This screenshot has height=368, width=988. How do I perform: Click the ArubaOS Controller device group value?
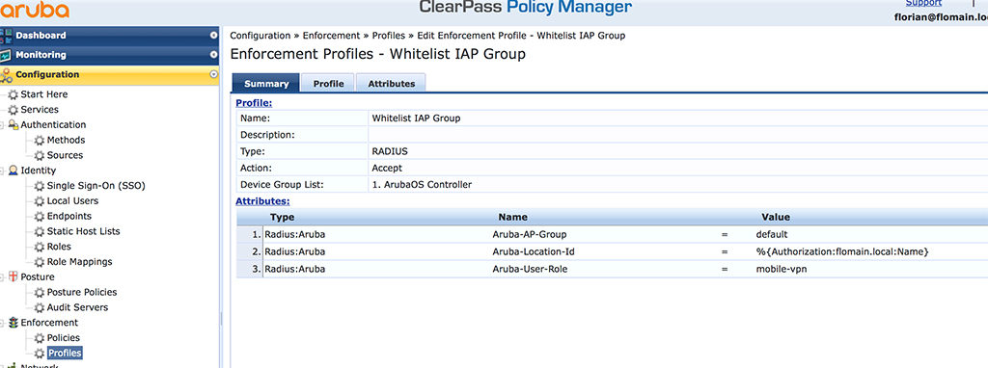tap(423, 185)
